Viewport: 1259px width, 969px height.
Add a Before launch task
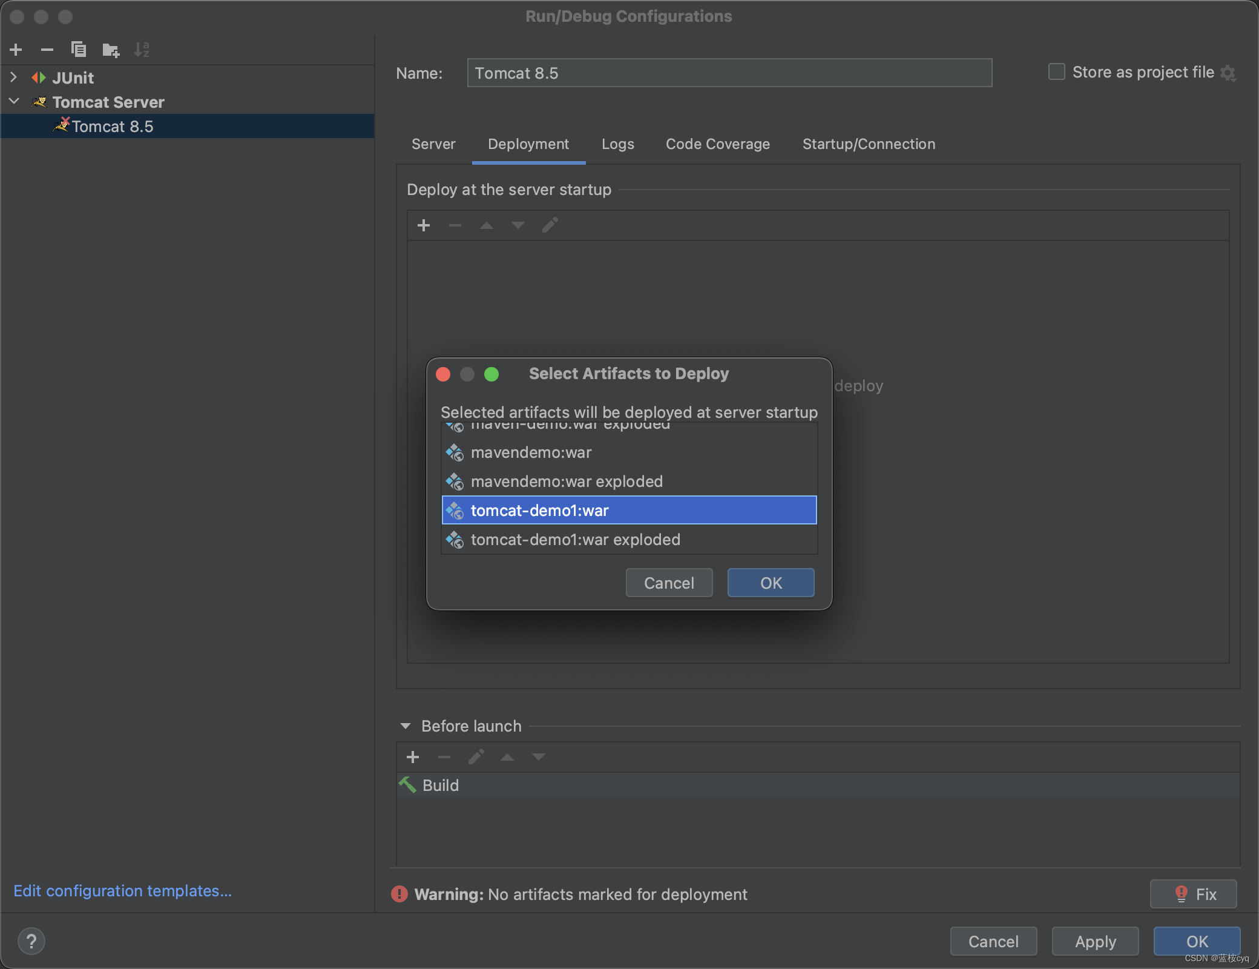(413, 757)
